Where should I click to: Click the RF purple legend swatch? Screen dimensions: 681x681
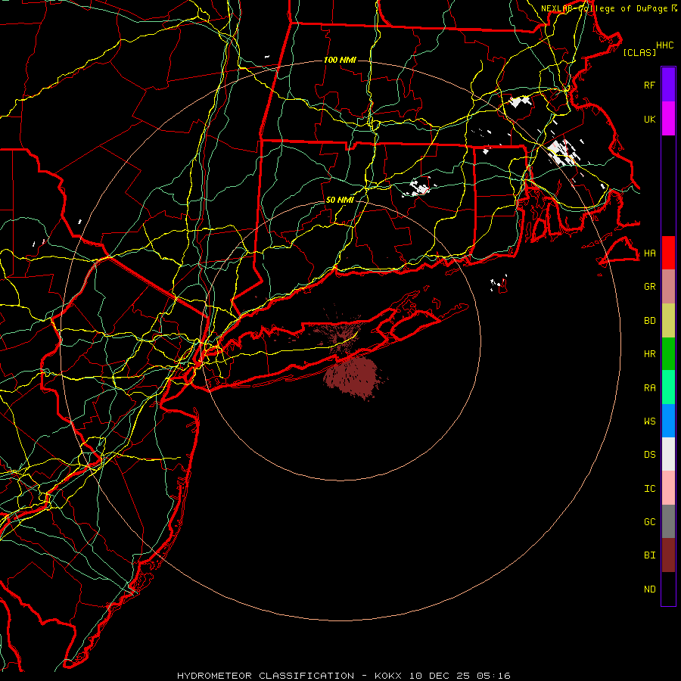point(668,85)
